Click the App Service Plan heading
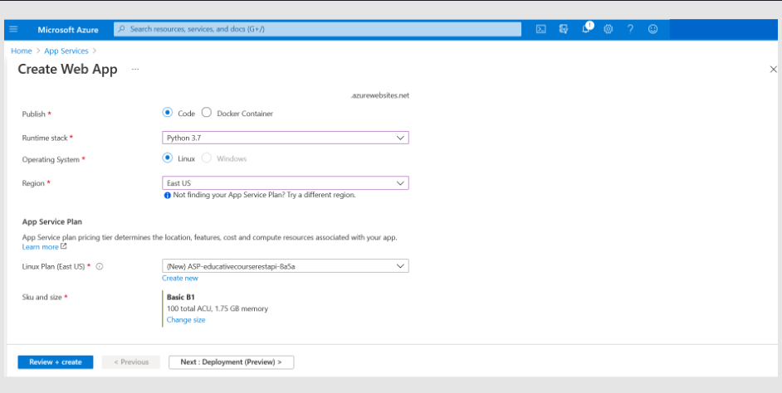782x393 pixels. (x=52, y=221)
